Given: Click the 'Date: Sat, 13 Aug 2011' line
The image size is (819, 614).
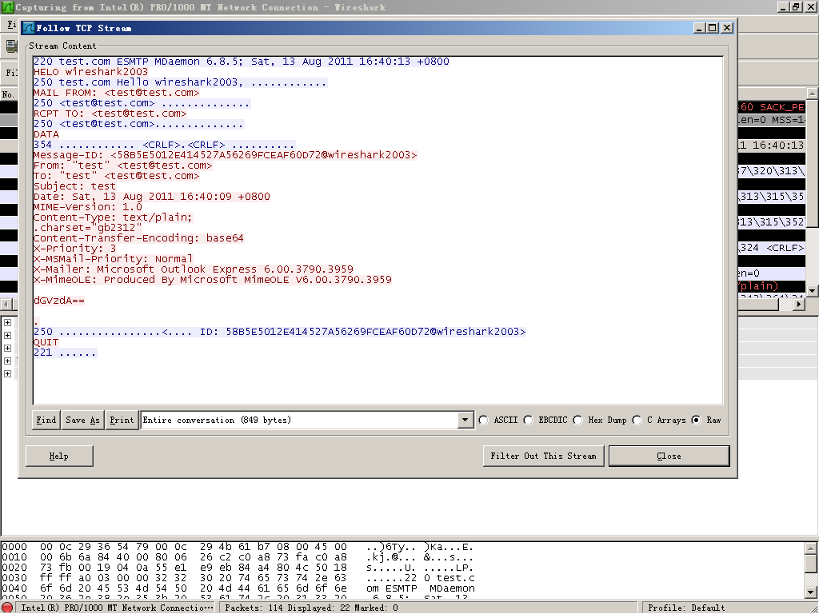Looking at the screenshot, I should point(152,197).
